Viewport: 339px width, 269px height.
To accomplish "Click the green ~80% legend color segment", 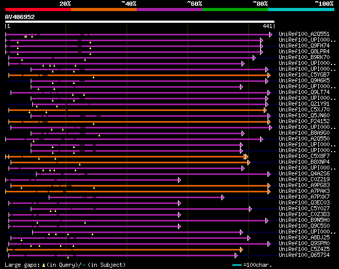I will click(235, 10).
